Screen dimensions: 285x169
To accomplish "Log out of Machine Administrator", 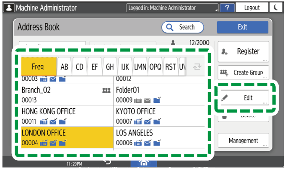I will pos(252,8).
